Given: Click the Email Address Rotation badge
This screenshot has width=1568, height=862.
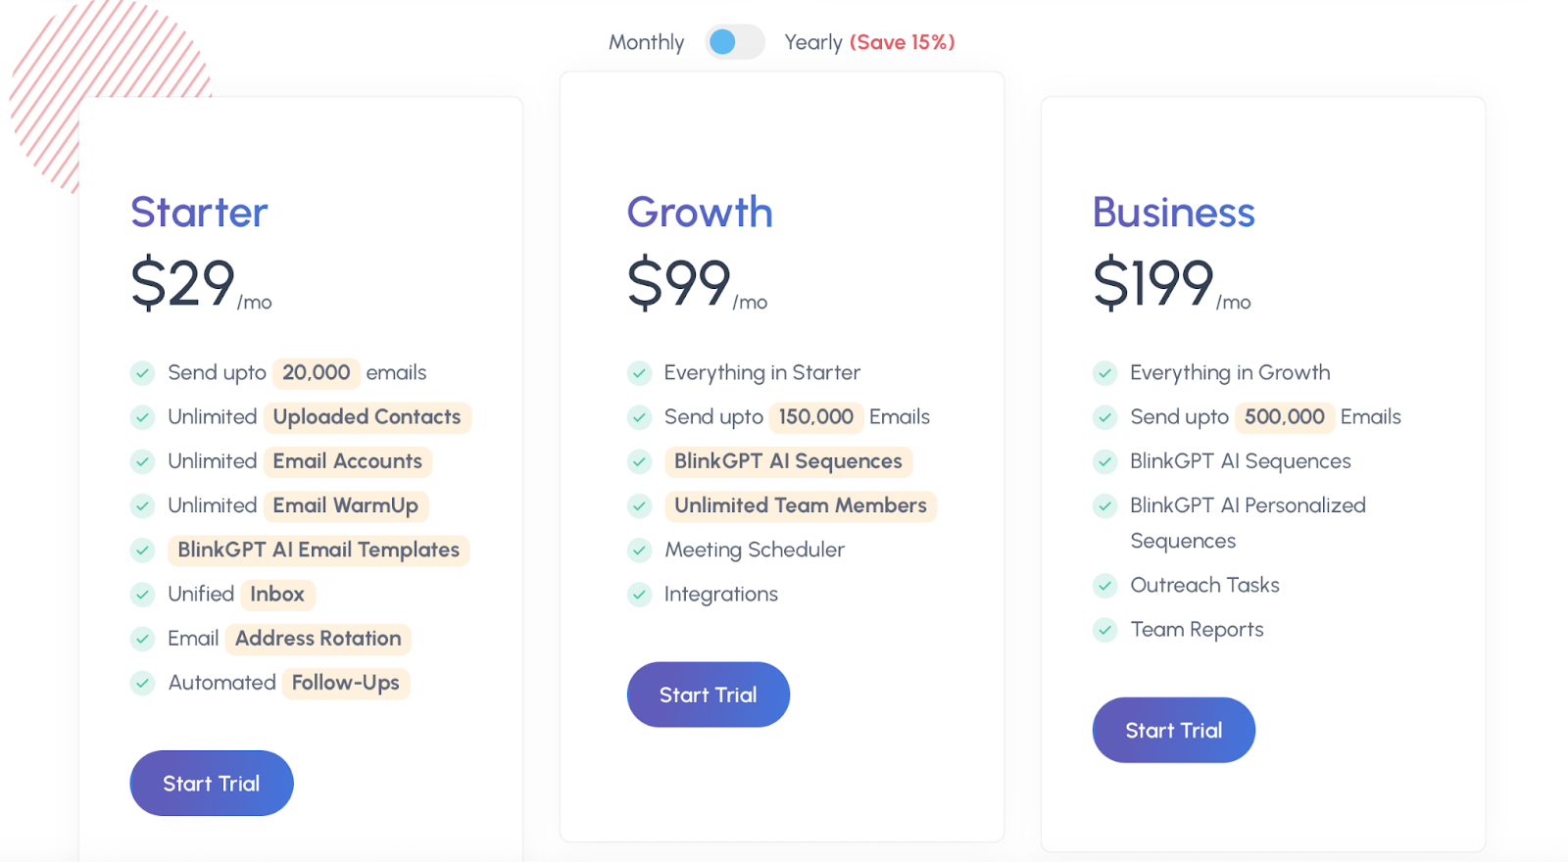Looking at the screenshot, I should click(x=317, y=639).
